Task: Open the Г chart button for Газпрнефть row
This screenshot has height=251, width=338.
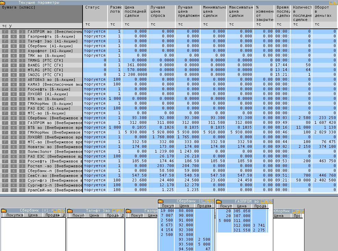Action: 5,36
